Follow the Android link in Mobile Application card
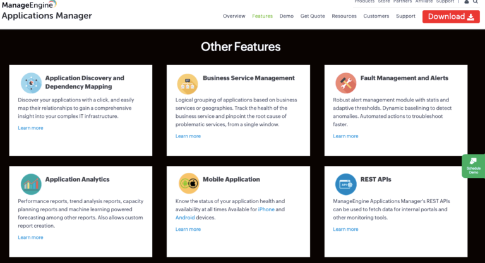 pyautogui.click(x=185, y=218)
